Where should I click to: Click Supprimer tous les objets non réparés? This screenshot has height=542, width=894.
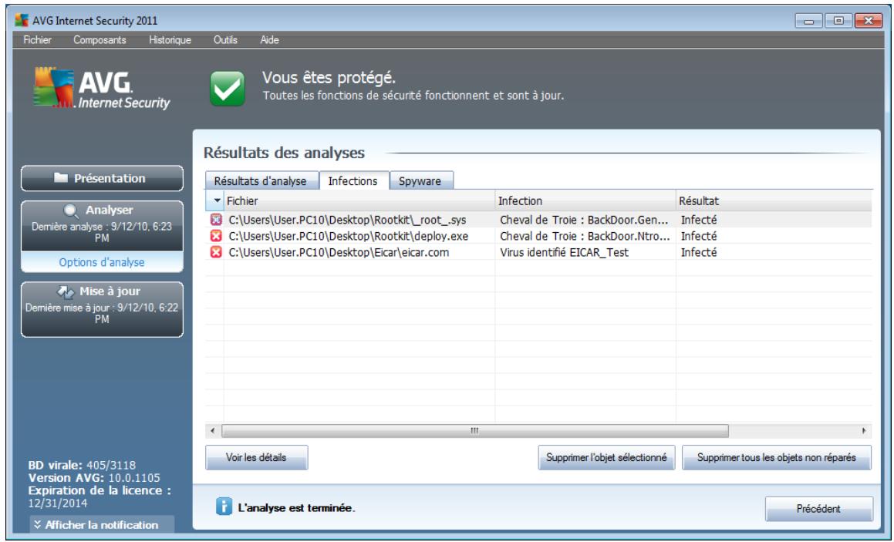777,458
